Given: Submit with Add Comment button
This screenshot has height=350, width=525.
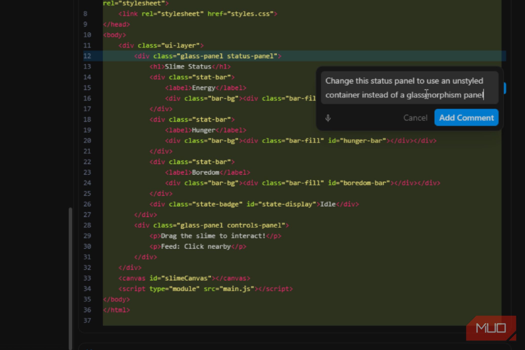Looking at the screenshot, I should pos(466,117).
